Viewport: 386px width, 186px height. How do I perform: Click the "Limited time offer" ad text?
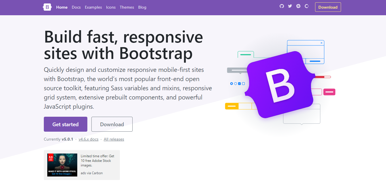click(97, 161)
